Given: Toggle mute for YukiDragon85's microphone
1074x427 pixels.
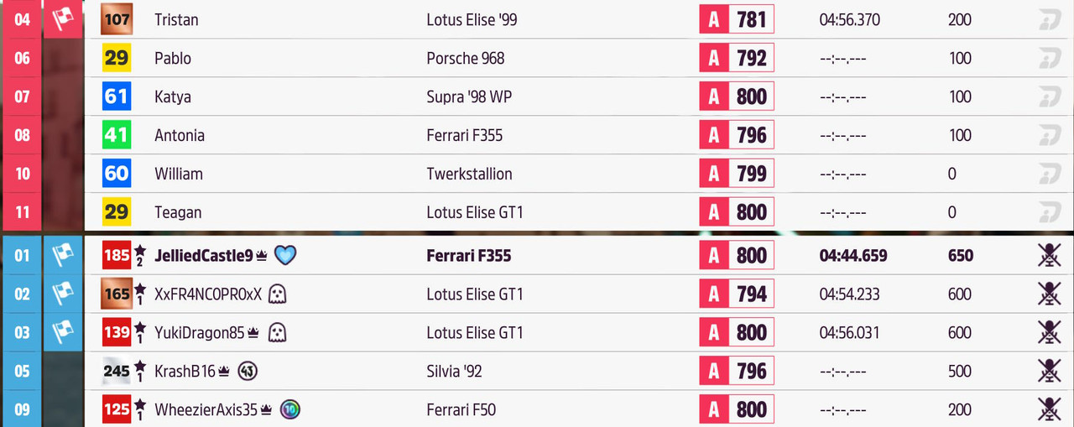Looking at the screenshot, I should pyautogui.click(x=1049, y=332).
